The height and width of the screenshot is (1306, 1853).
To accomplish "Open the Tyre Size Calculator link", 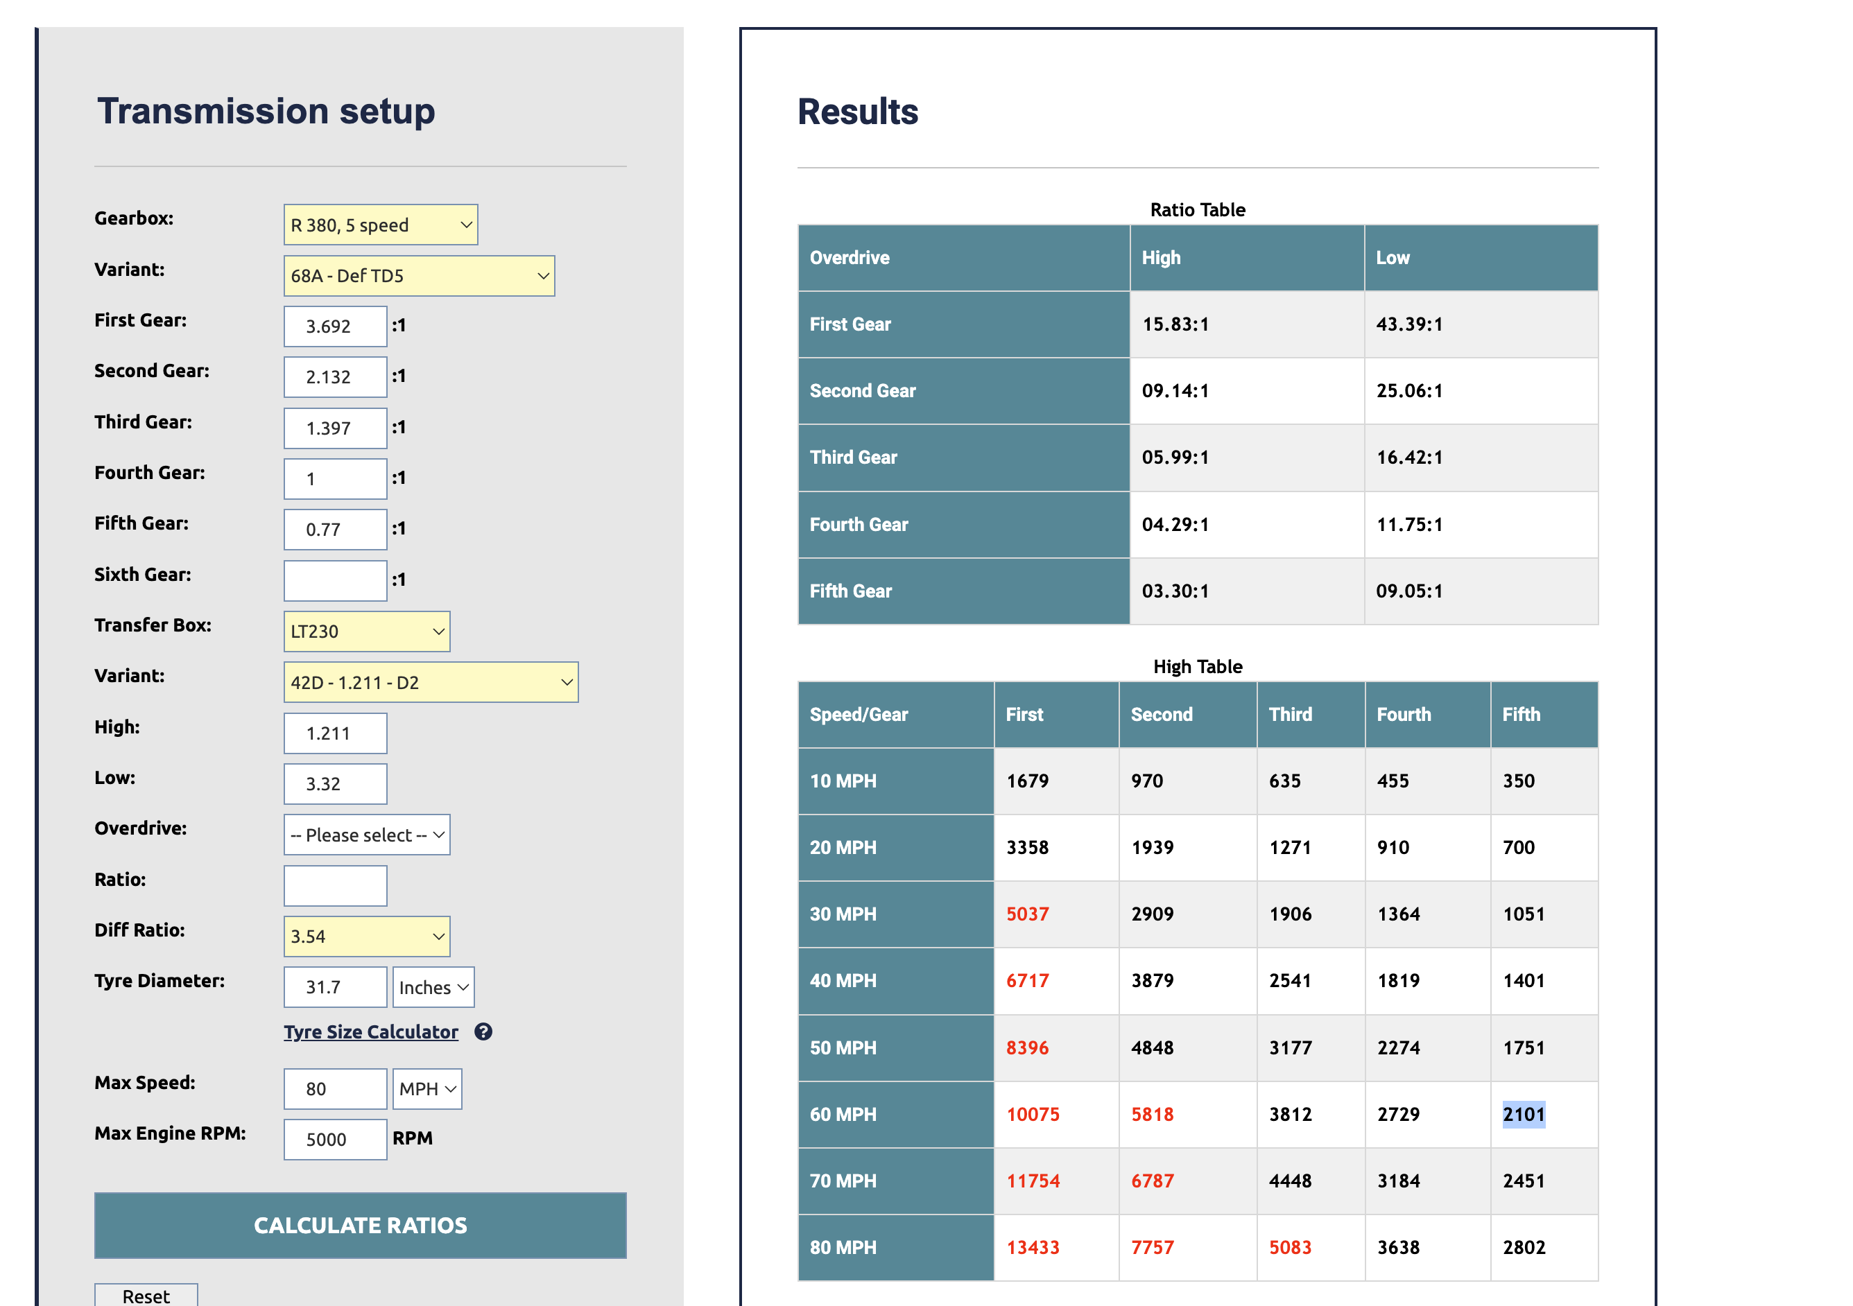I will 370,1031.
